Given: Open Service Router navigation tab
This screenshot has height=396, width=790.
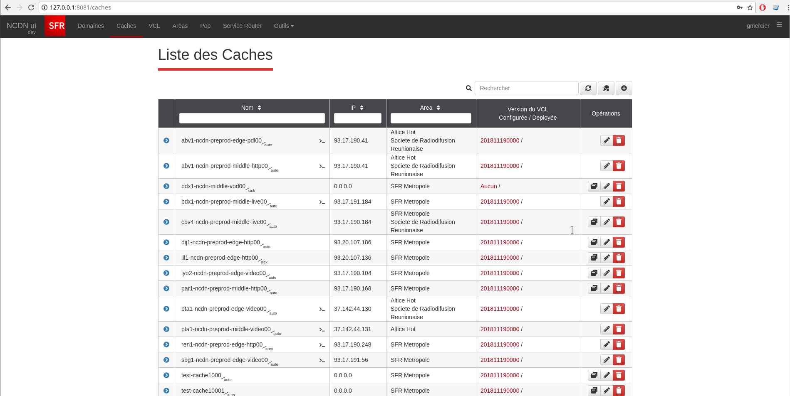Looking at the screenshot, I should (242, 26).
